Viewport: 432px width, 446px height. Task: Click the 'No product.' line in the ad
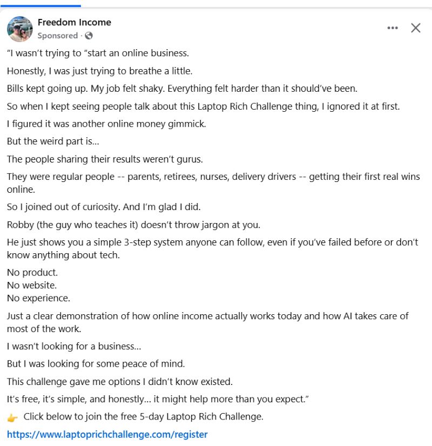[32, 272]
